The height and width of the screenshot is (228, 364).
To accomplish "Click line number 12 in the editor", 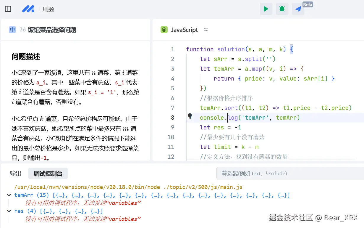I will (171, 157).
